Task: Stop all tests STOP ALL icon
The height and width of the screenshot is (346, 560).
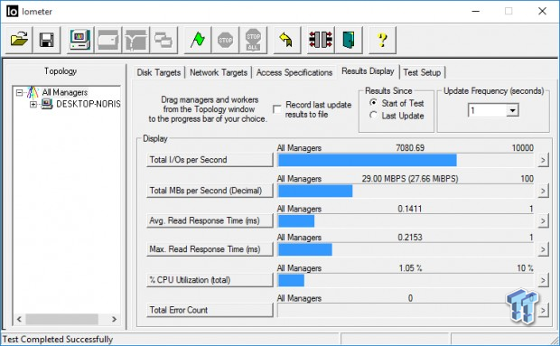Action: click(253, 40)
